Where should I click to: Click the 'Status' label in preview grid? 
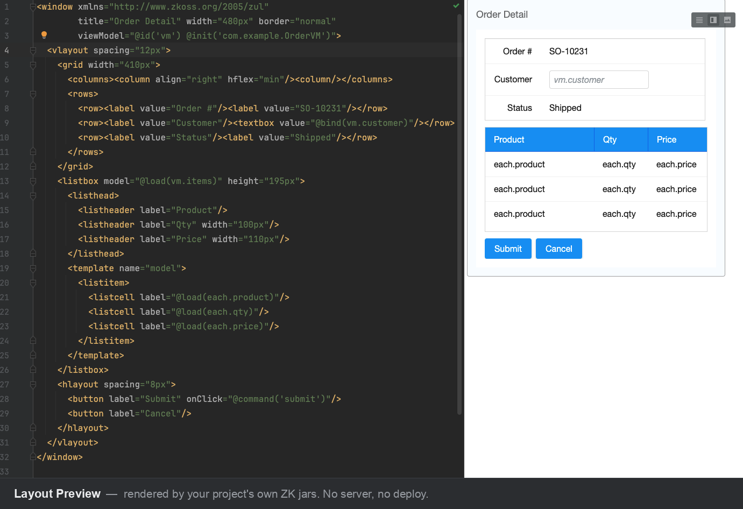[x=520, y=108]
